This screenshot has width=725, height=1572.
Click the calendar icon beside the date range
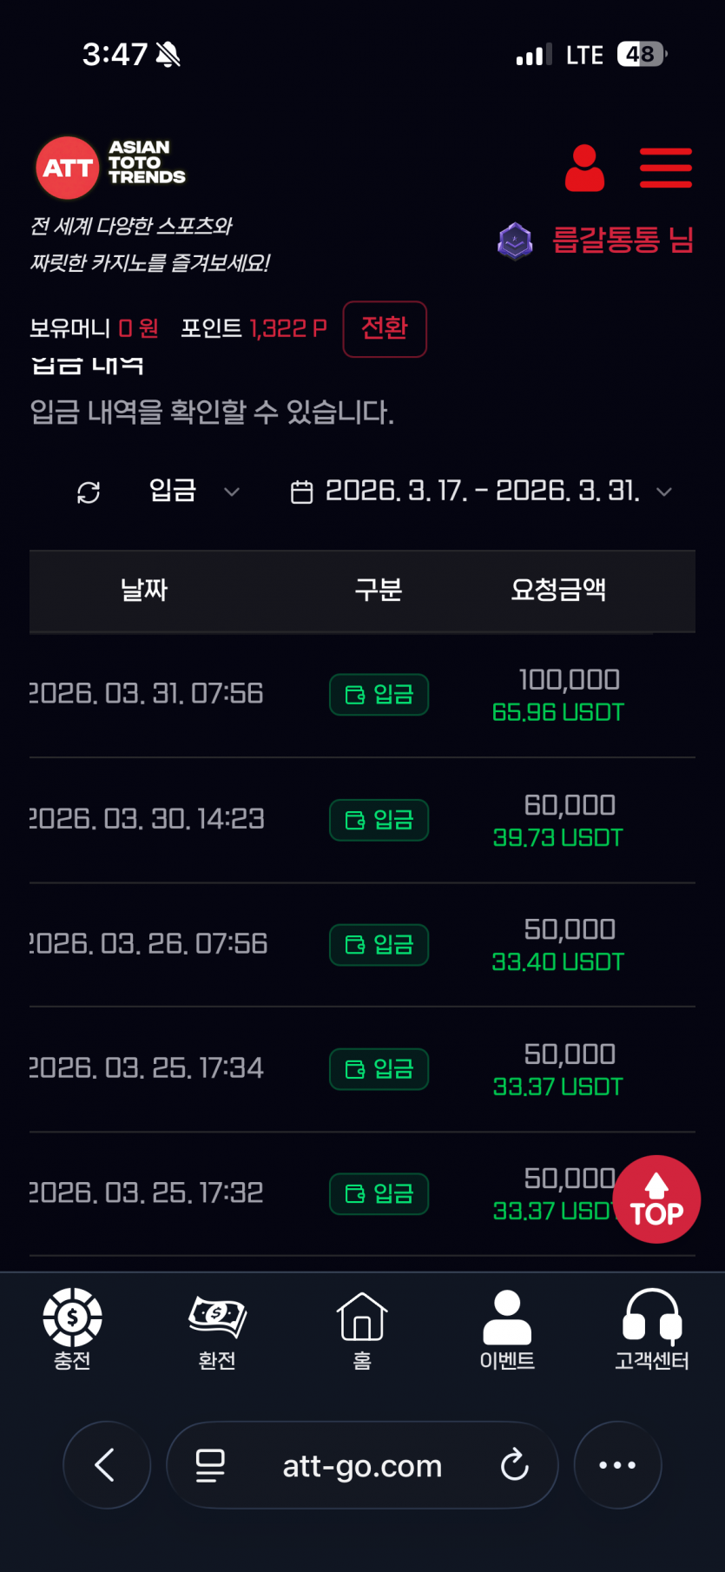(x=301, y=492)
